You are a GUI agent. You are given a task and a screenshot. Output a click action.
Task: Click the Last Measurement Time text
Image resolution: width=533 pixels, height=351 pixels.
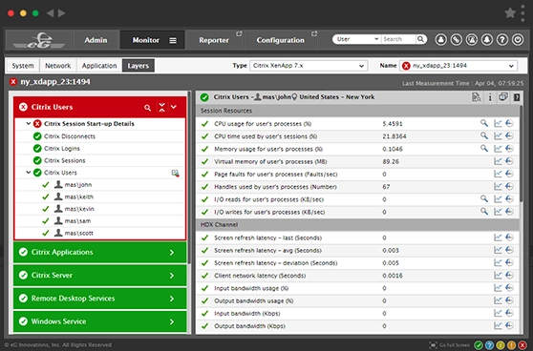coord(463,83)
